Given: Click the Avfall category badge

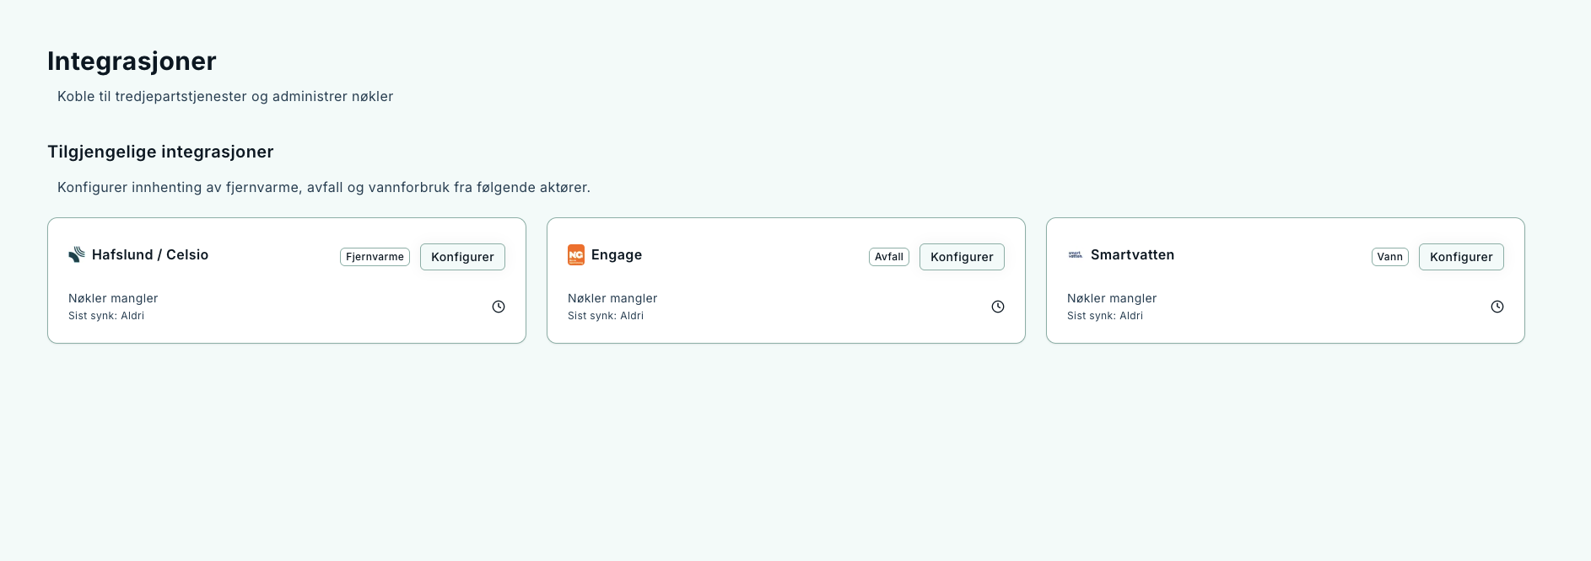Looking at the screenshot, I should [888, 257].
